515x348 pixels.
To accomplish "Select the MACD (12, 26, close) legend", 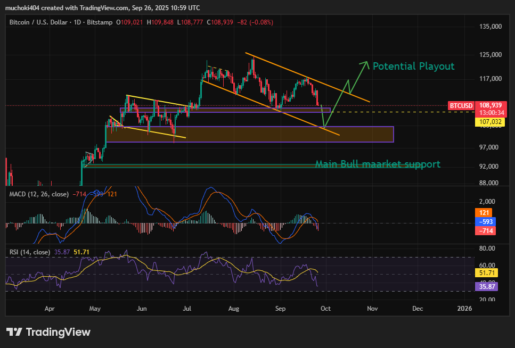I will tap(39, 194).
